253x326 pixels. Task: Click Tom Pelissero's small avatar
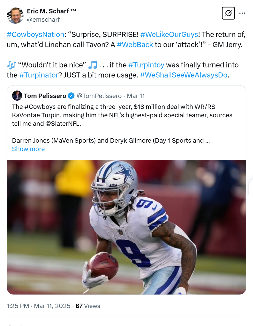[x=17, y=96]
